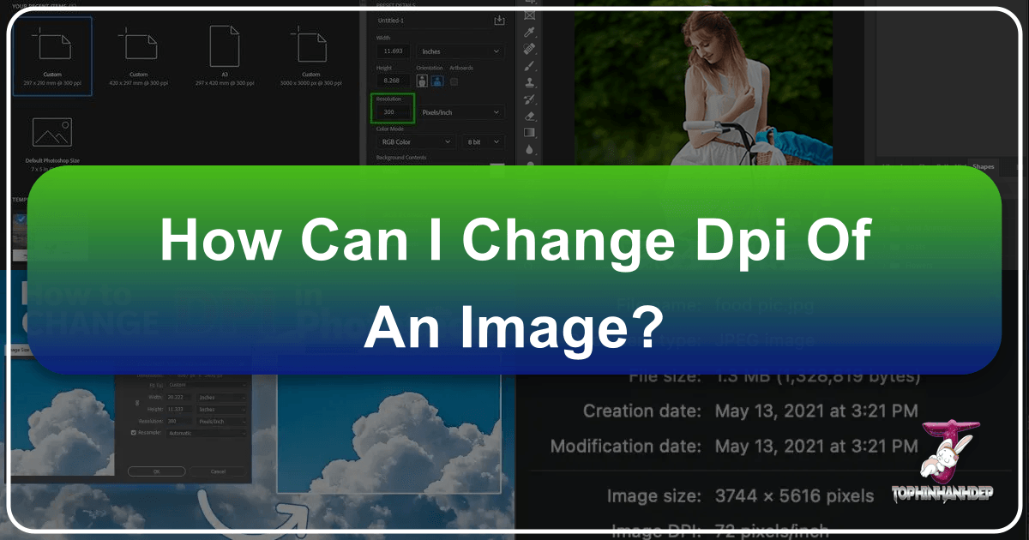
Task: Select the Clone Stamp tool
Action: [x=529, y=83]
